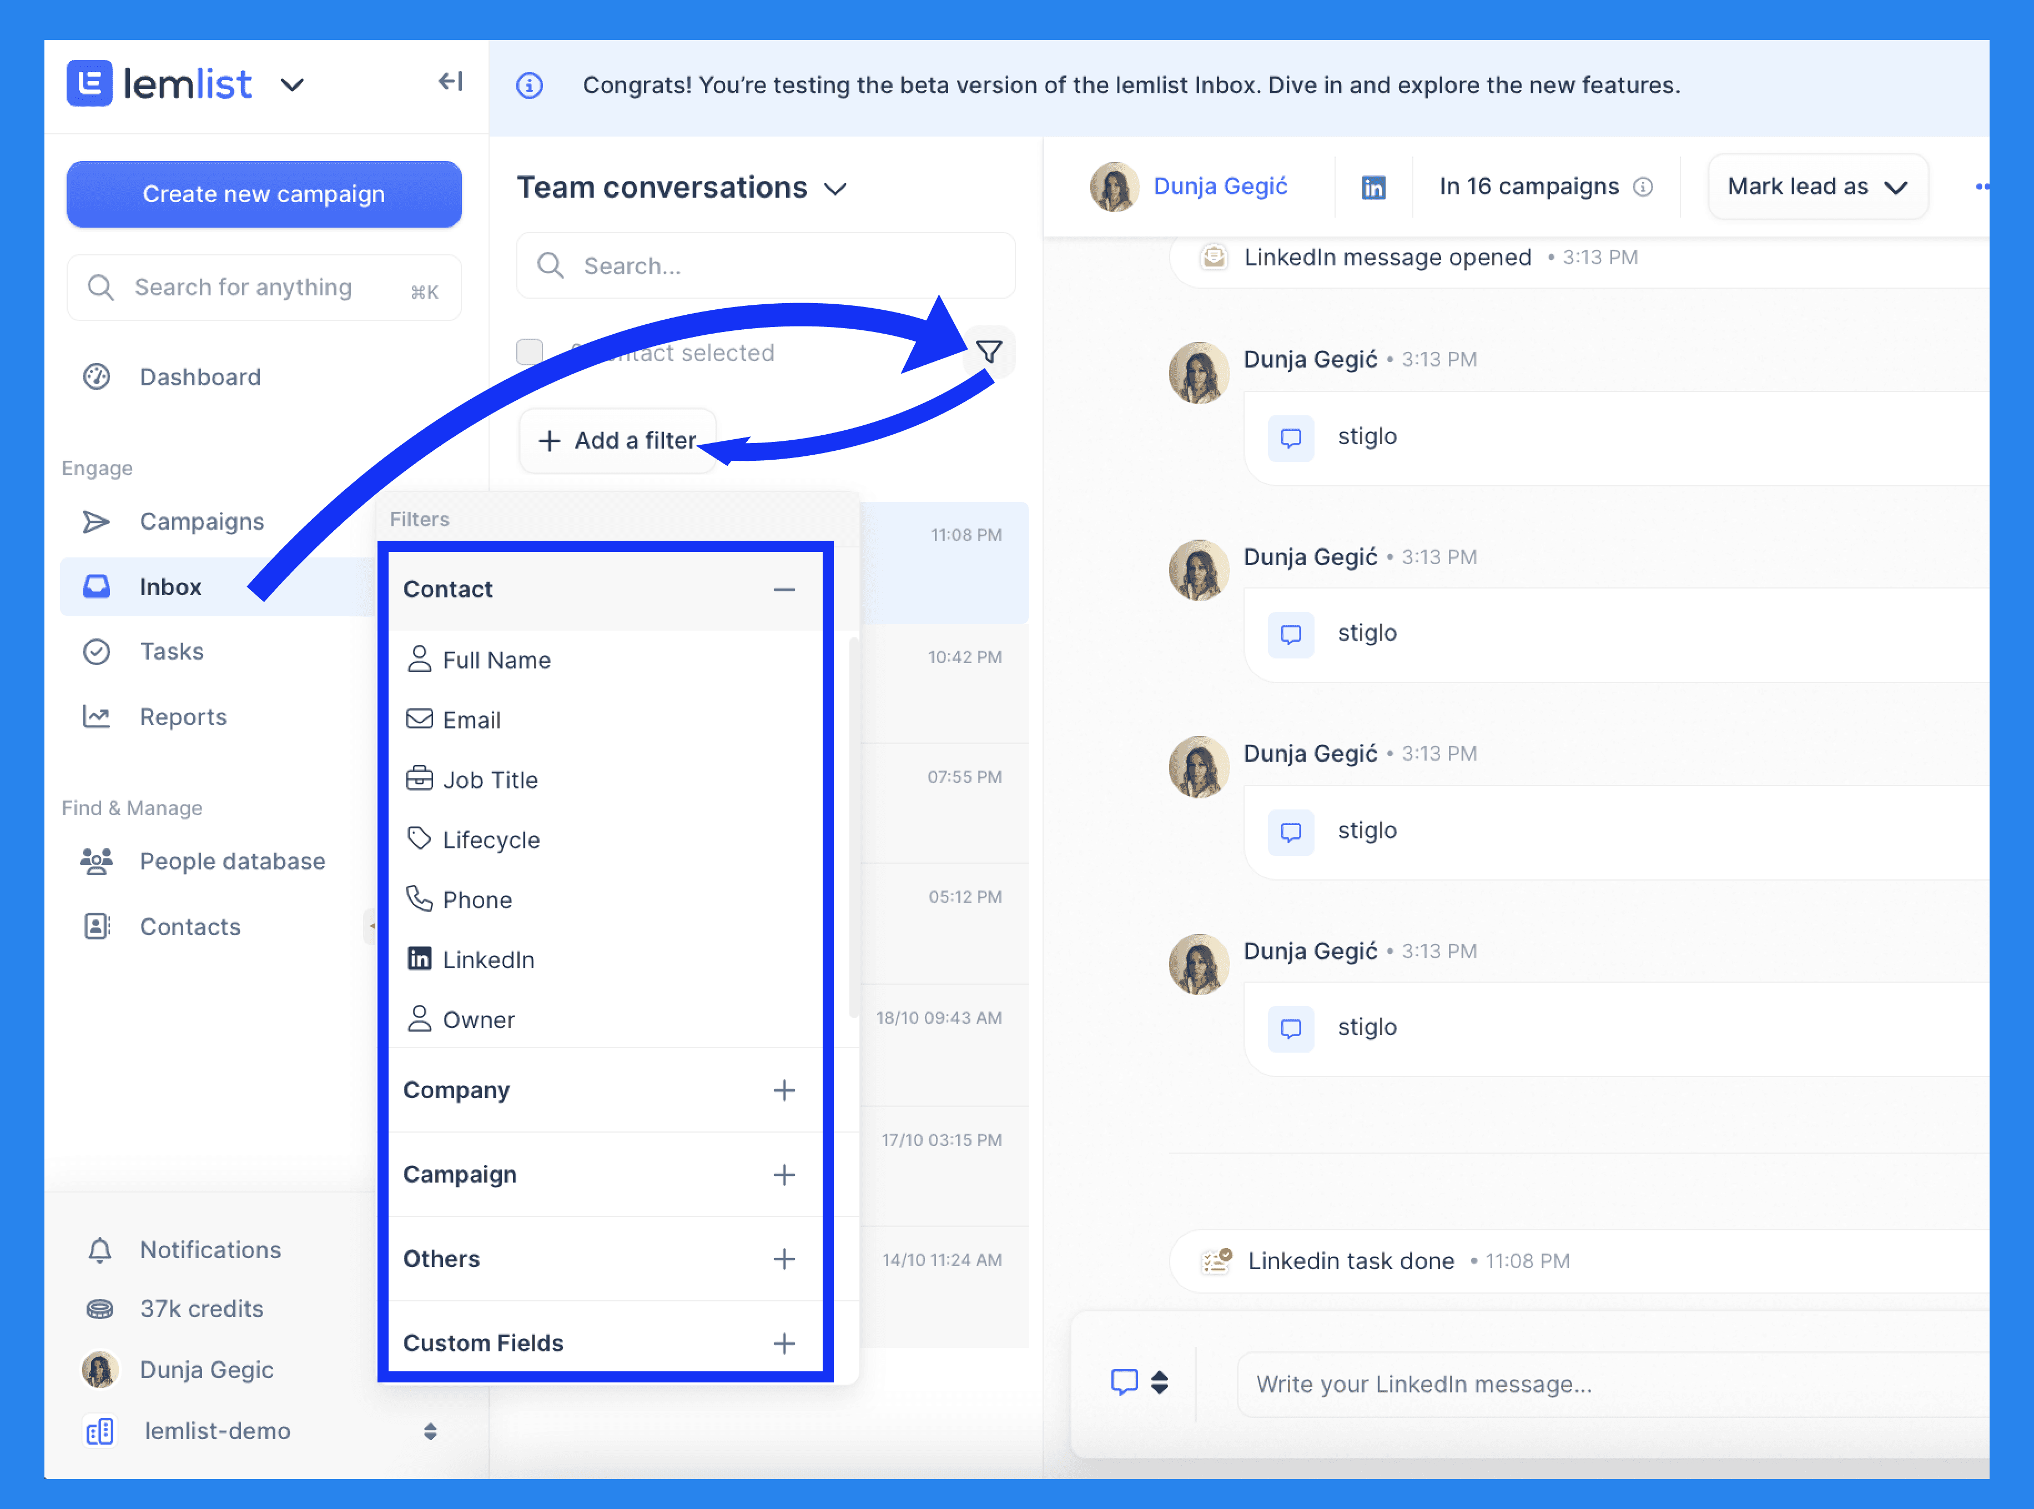
Task: Open the 14/10 11:24 AM conversation
Action: (x=944, y=1287)
